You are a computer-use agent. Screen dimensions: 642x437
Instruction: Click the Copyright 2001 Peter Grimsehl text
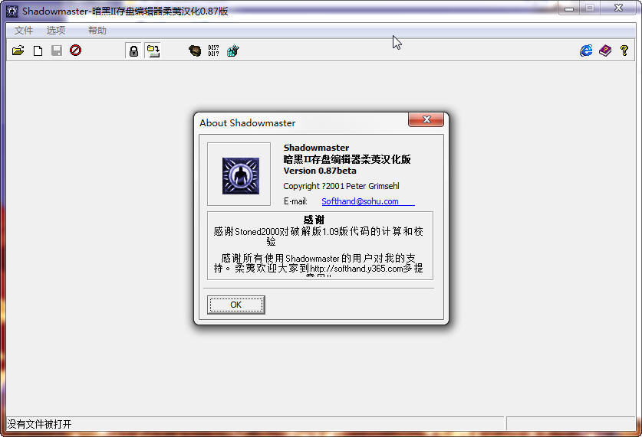pyautogui.click(x=341, y=186)
